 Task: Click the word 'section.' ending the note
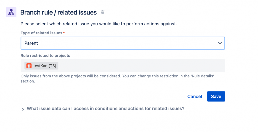[27, 81]
